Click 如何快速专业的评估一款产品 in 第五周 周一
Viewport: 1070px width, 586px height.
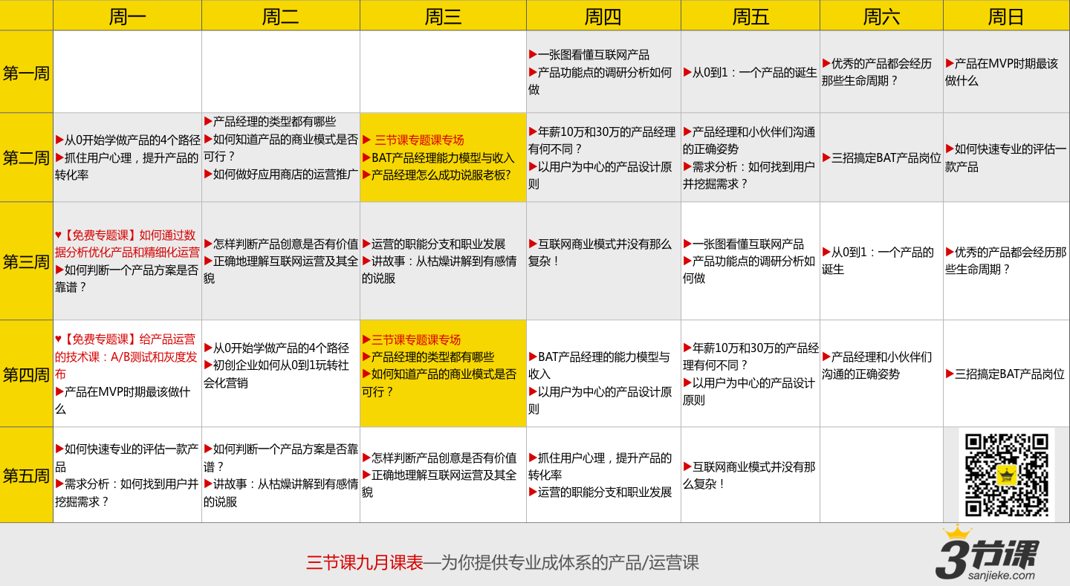tap(127, 458)
